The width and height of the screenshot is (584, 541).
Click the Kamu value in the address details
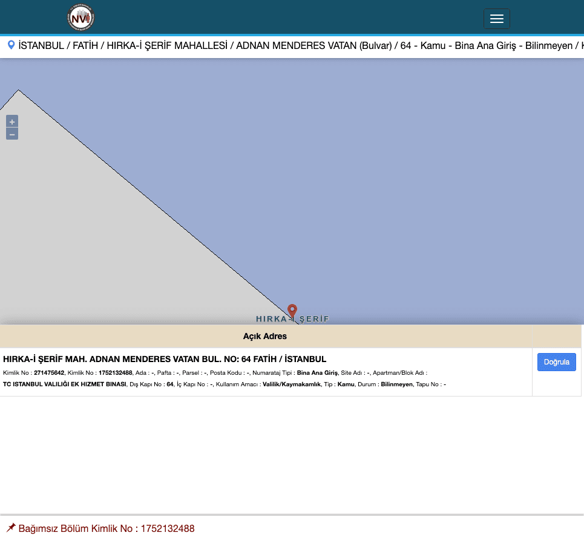[346, 384]
